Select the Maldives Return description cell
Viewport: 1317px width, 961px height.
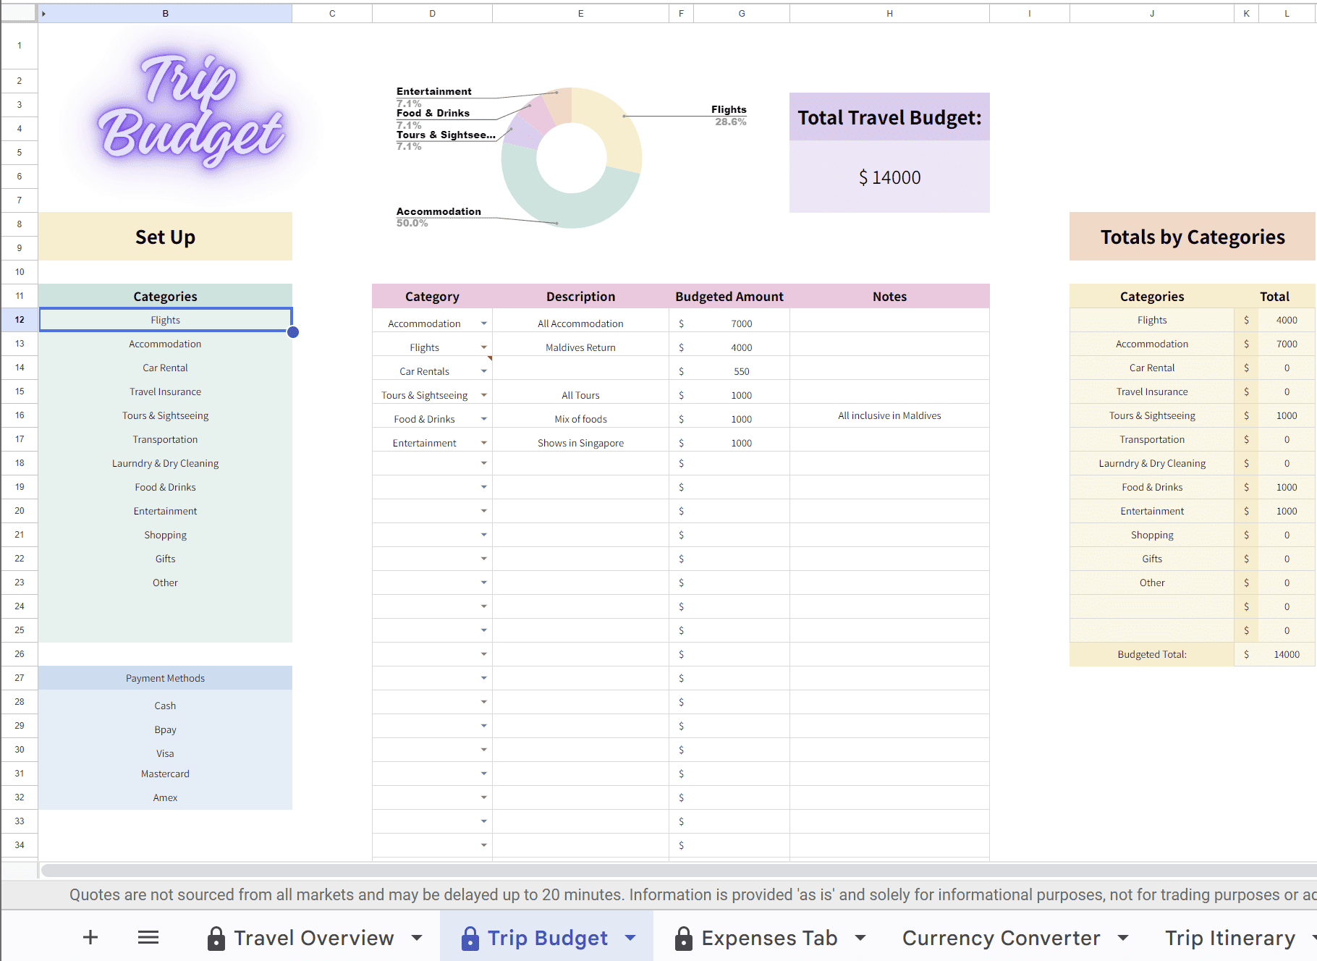(580, 347)
